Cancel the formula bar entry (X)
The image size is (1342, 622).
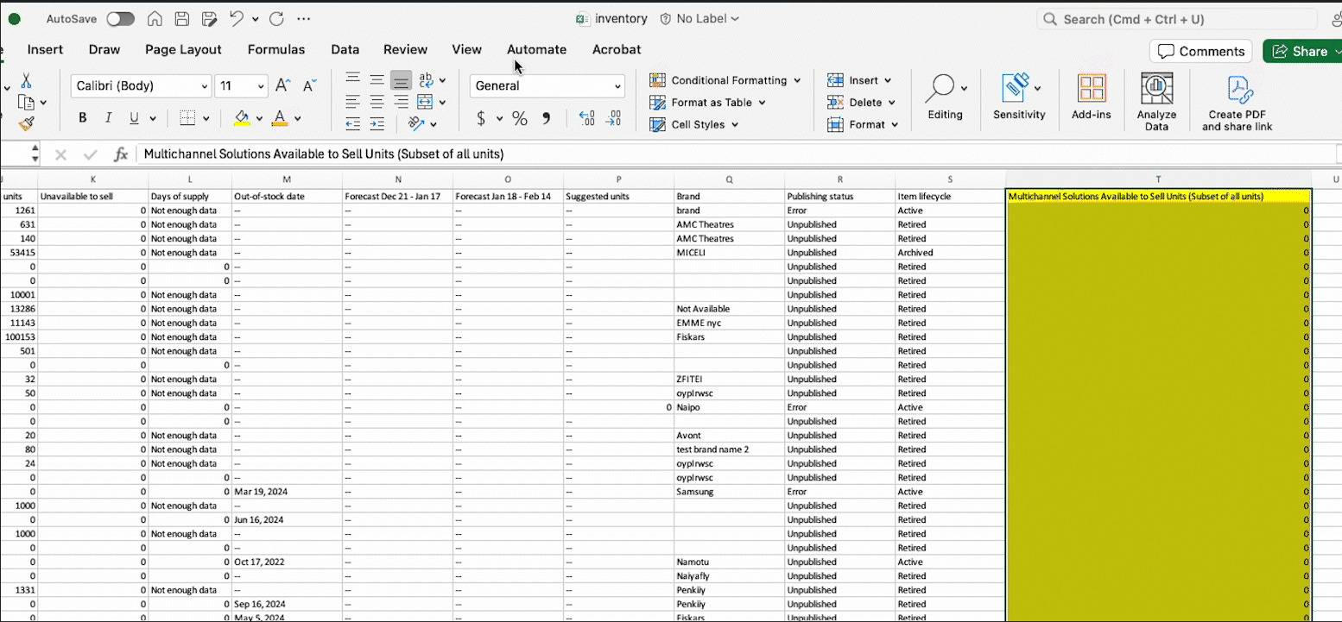click(60, 154)
